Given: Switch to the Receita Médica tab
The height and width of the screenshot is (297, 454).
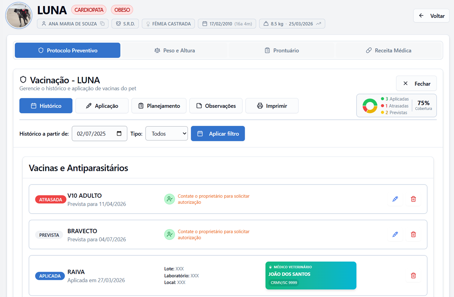Looking at the screenshot, I should click(388, 50).
